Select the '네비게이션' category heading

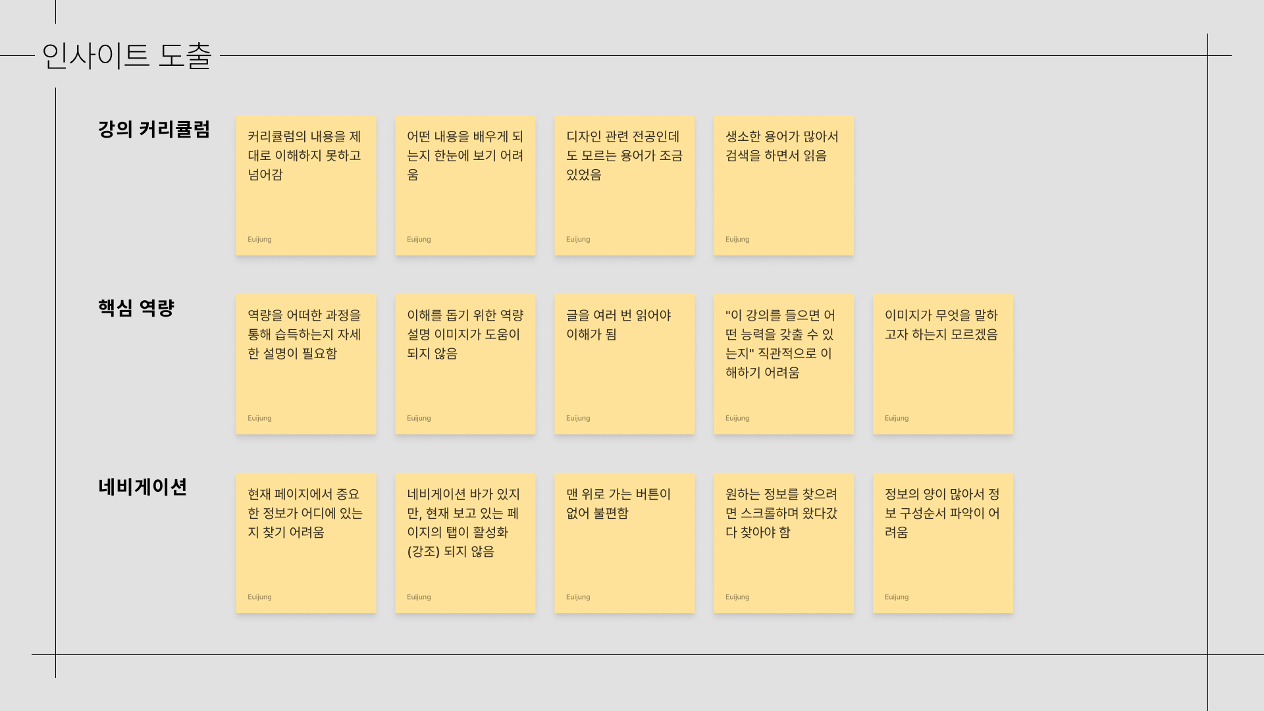[x=142, y=487]
